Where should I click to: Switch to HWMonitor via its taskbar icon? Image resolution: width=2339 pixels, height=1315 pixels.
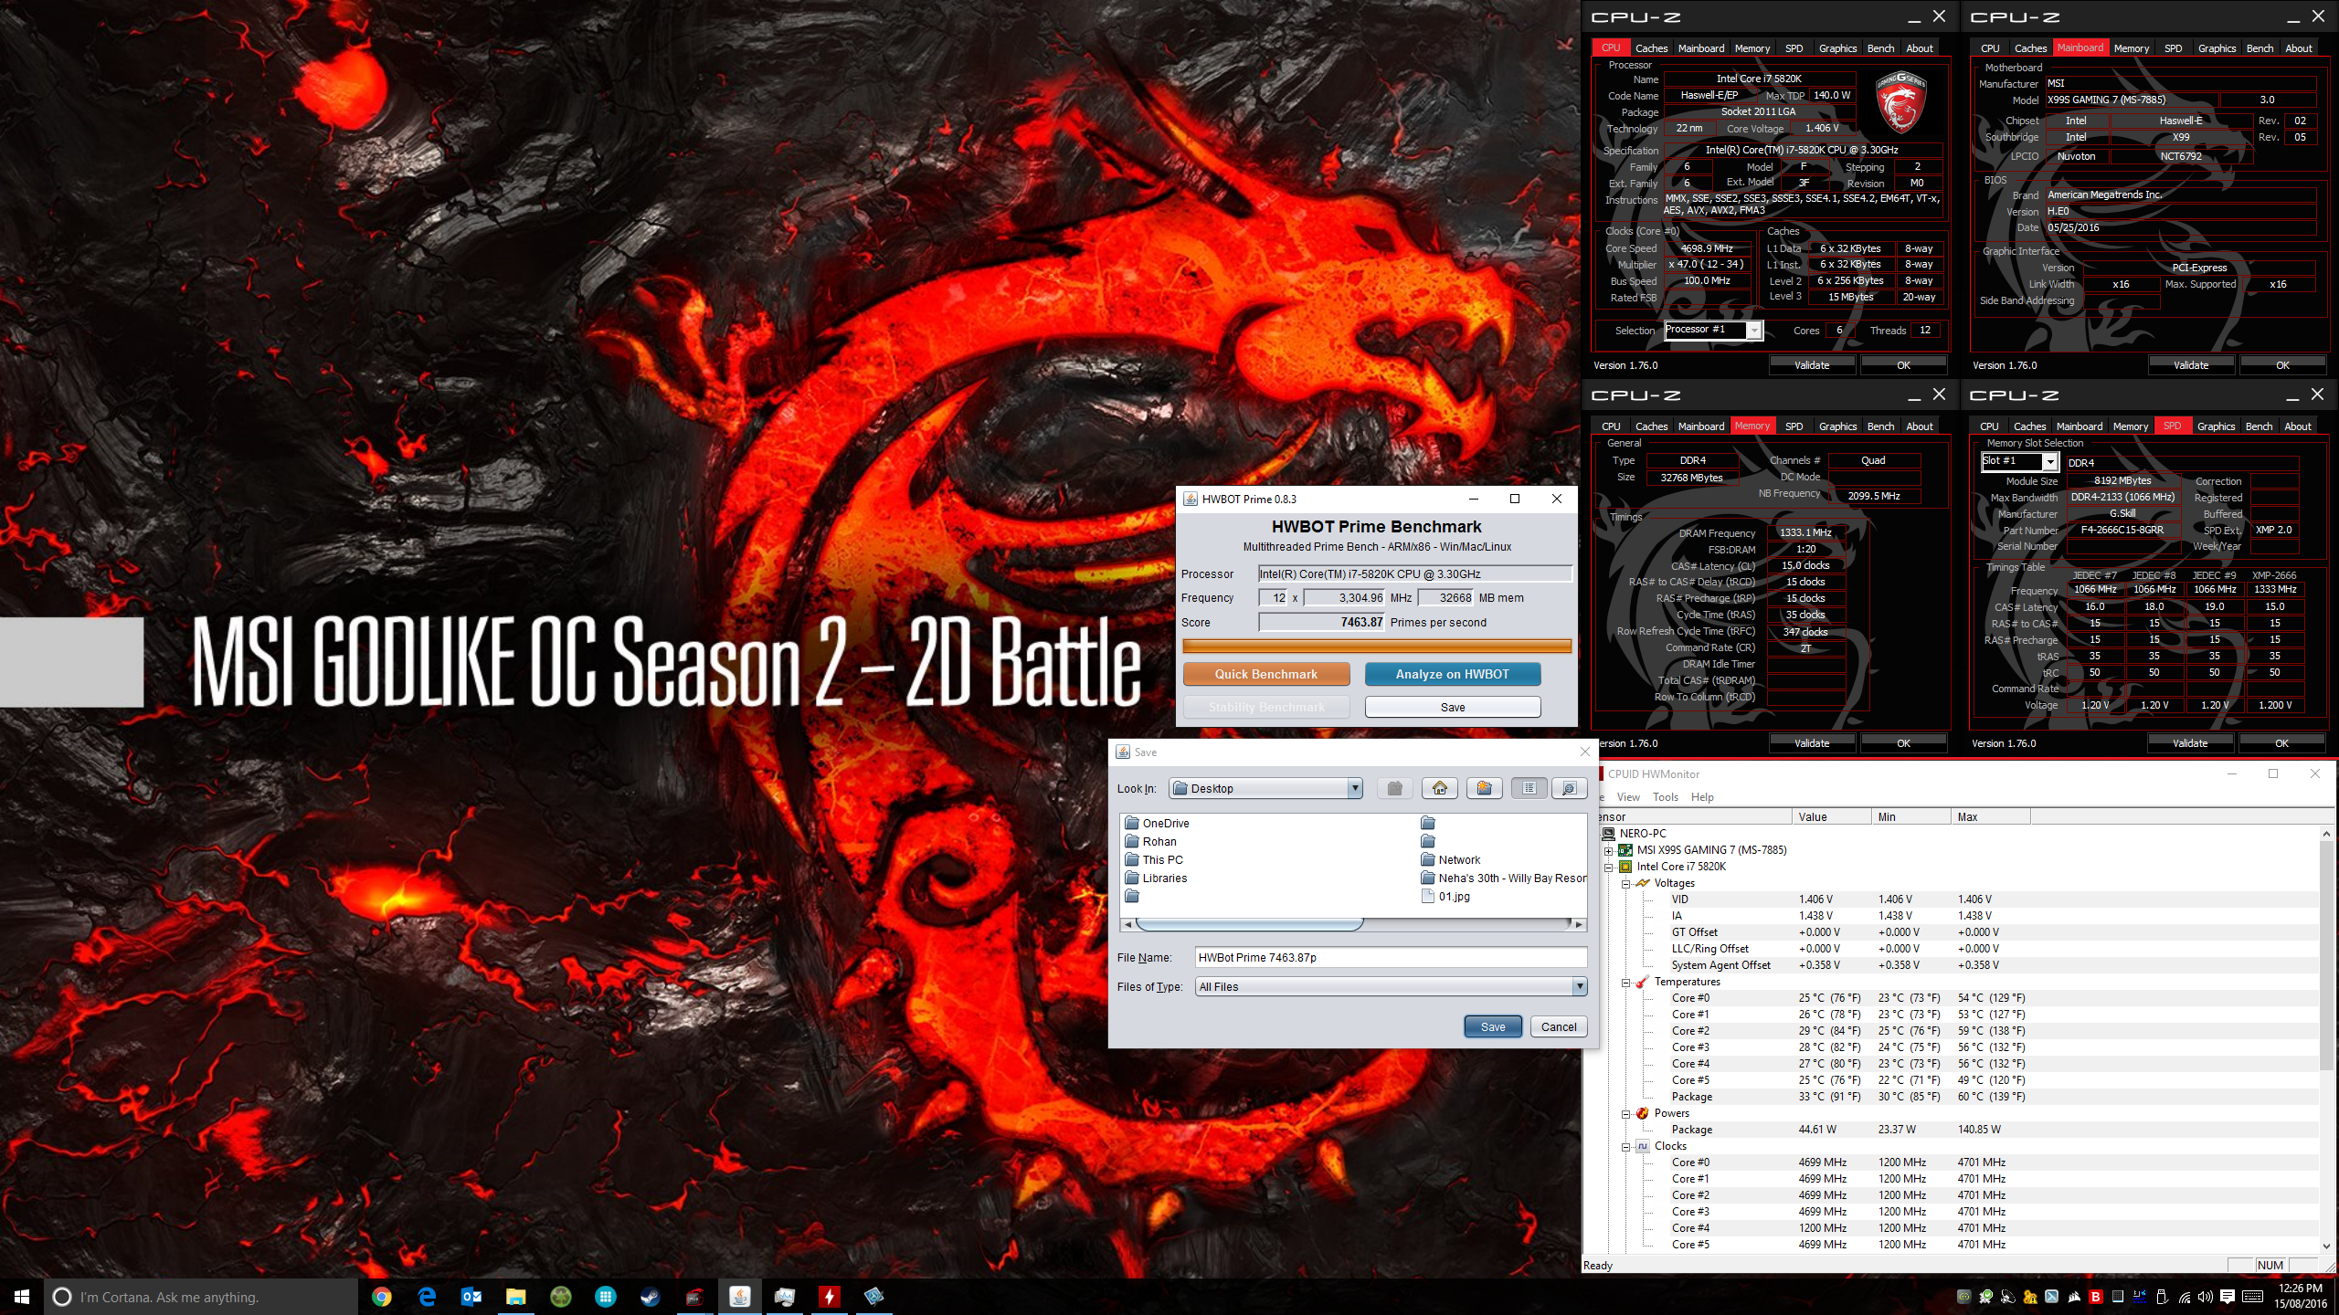784,1296
